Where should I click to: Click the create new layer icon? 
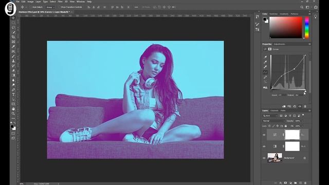point(300,183)
